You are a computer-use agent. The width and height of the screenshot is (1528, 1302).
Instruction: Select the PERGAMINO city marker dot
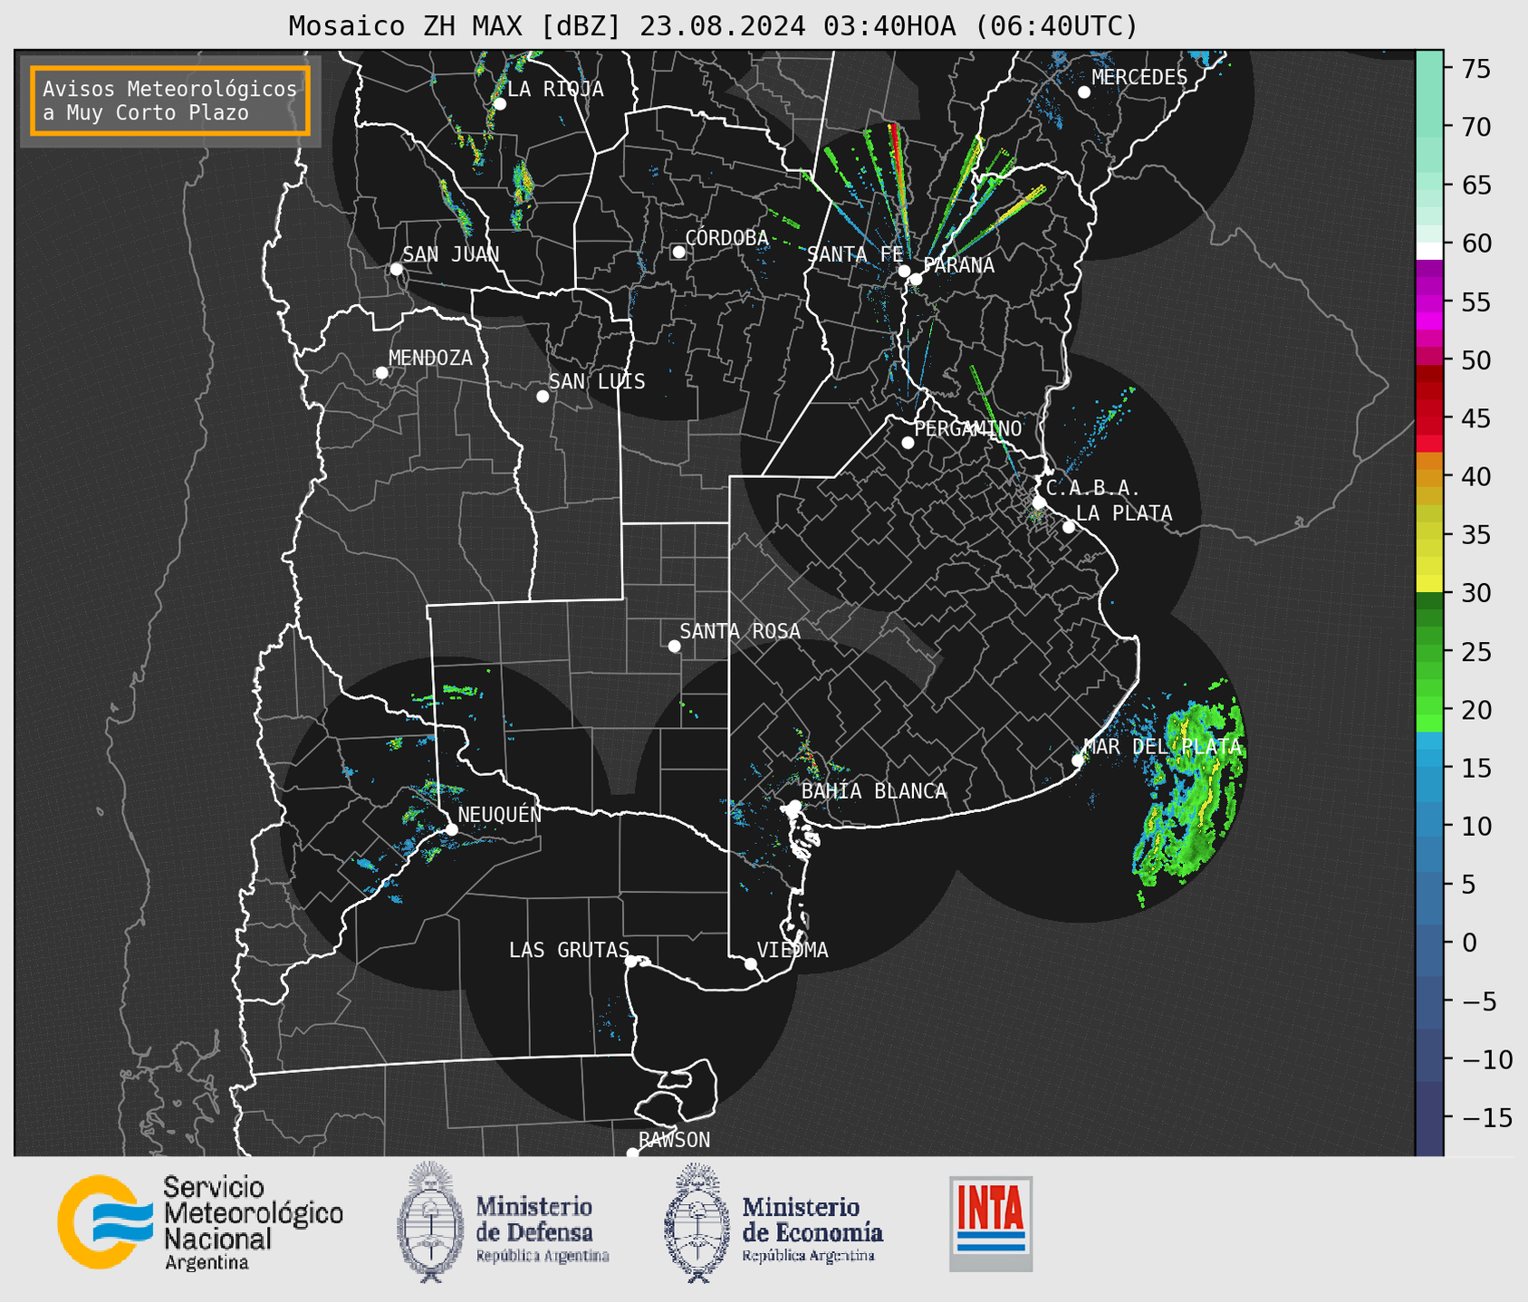point(908,443)
